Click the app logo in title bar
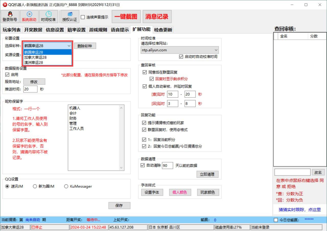 pyautogui.click(x=5, y=5)
